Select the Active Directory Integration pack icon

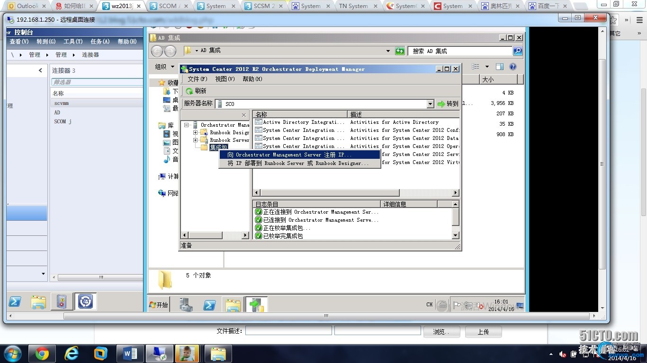coord(259,122)
